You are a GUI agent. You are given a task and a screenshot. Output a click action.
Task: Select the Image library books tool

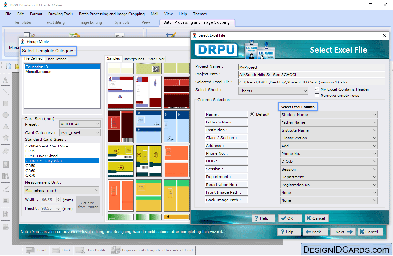pyautogui.click(x=6, y=176)
